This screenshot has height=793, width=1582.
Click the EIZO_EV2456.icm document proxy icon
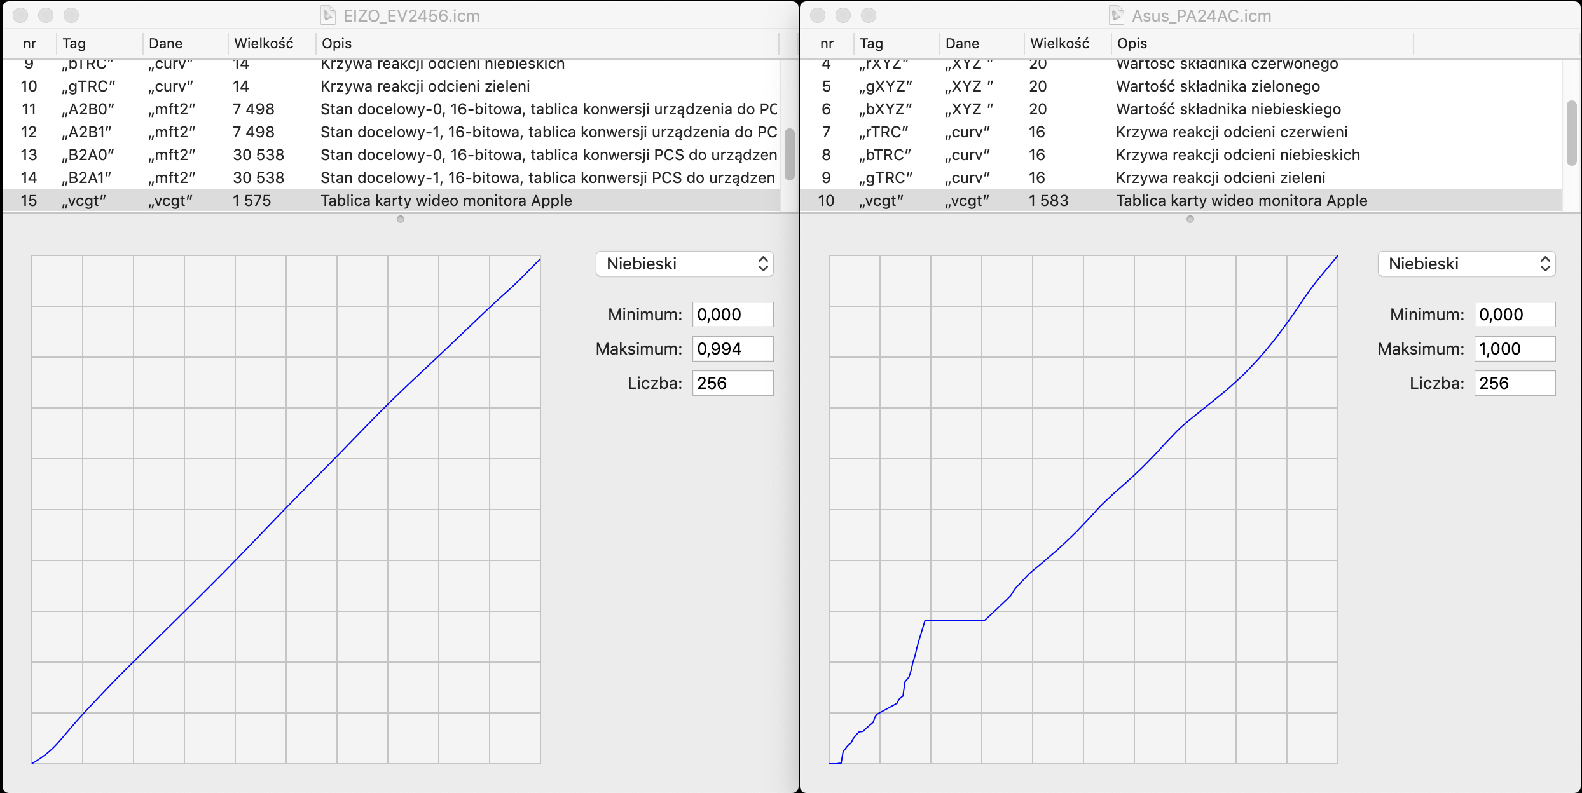328,15
